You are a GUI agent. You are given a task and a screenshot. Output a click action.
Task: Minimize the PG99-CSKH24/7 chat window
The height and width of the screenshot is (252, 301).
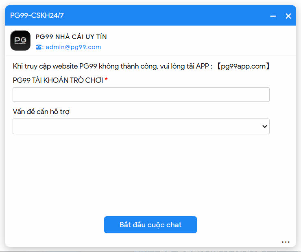(273, 16)
